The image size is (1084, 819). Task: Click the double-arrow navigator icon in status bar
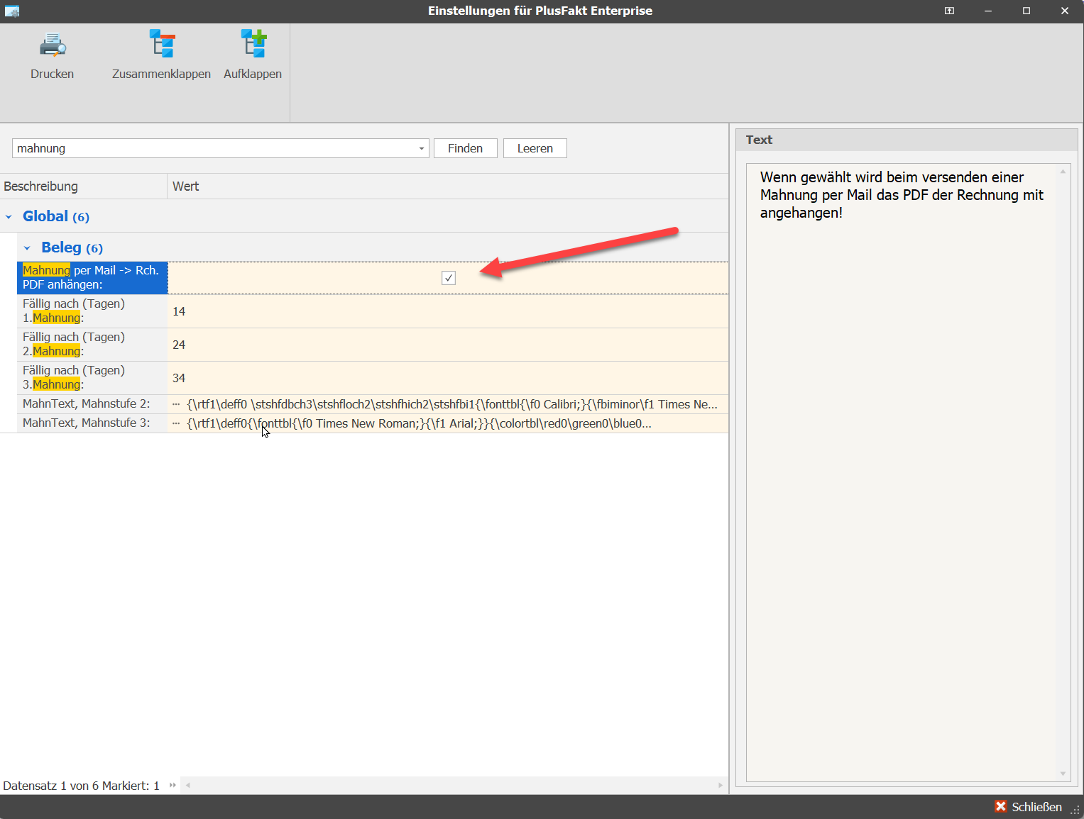point(173,785)
